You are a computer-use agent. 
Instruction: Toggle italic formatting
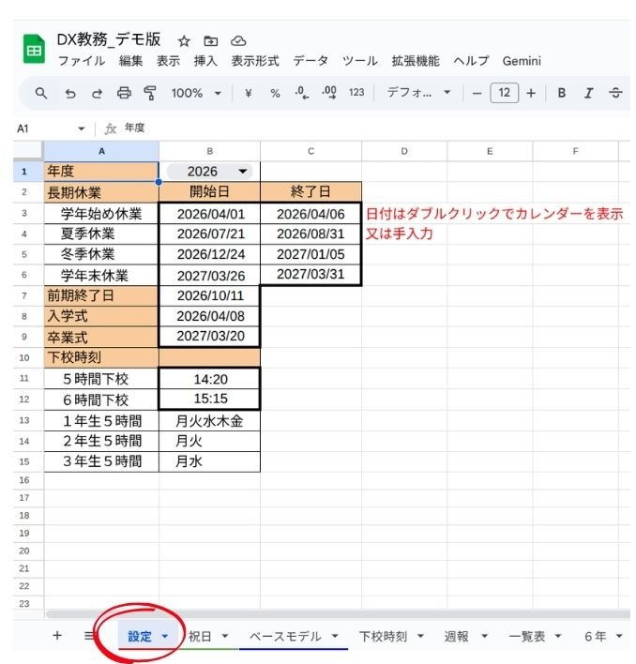point(589,93)
